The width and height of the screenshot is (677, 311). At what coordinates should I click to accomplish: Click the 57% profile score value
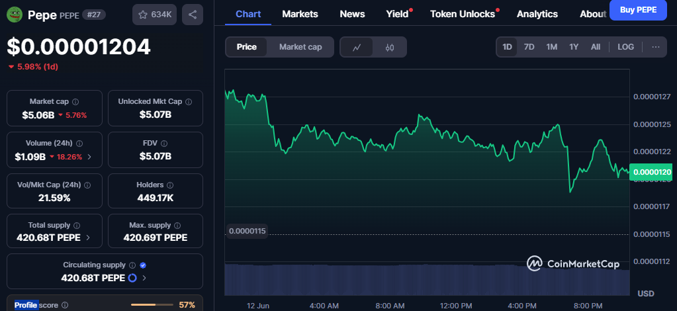(x=187, y=305)
